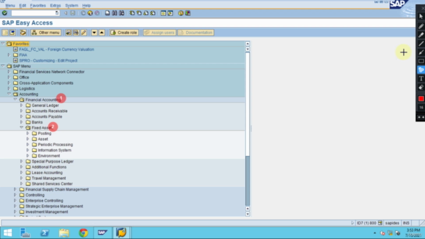Select the highlighted step-number annotation tool
The height and width of the screenshot is (239, 425).
[421, 70]
